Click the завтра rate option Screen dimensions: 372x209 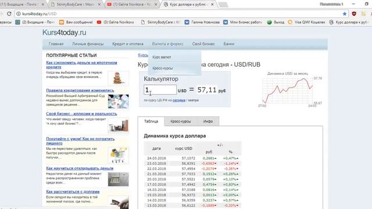coord(194,100)
